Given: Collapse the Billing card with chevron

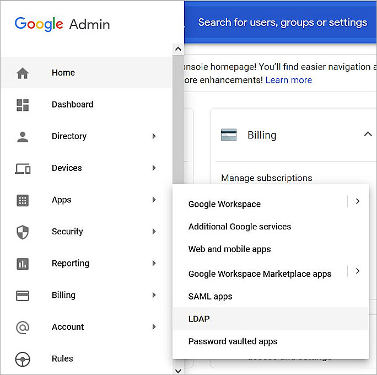Looking at the screenshot, I should point(368,134).
